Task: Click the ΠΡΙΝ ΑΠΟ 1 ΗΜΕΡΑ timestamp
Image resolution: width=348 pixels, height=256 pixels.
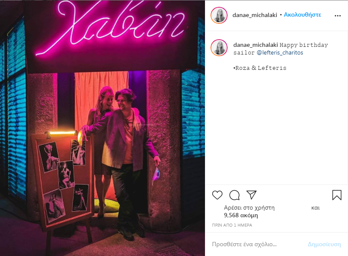Action: click(x=232, y=225)
